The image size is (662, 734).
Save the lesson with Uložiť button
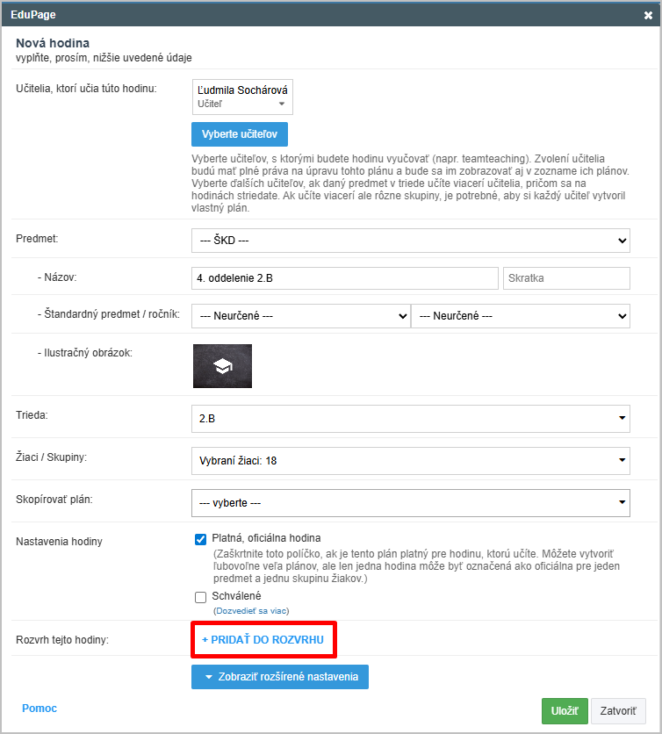pos(565,711)
